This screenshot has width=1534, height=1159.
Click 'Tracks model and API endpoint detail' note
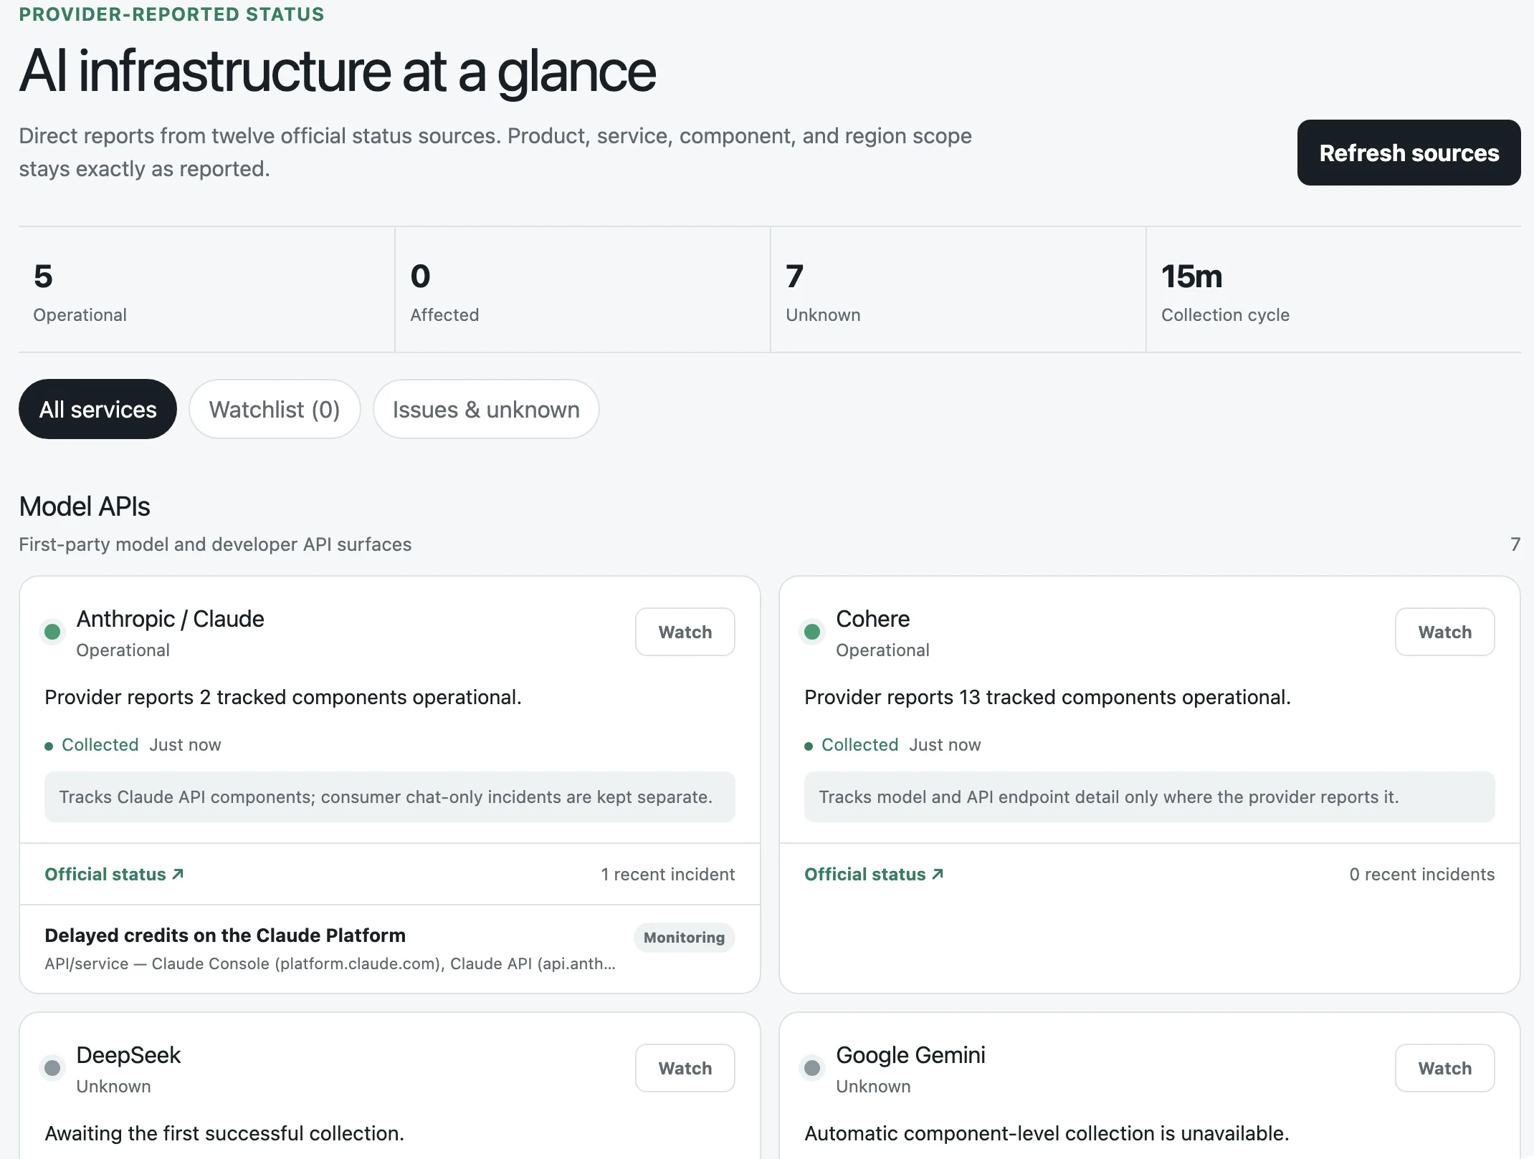click(x=1149, y=797)
